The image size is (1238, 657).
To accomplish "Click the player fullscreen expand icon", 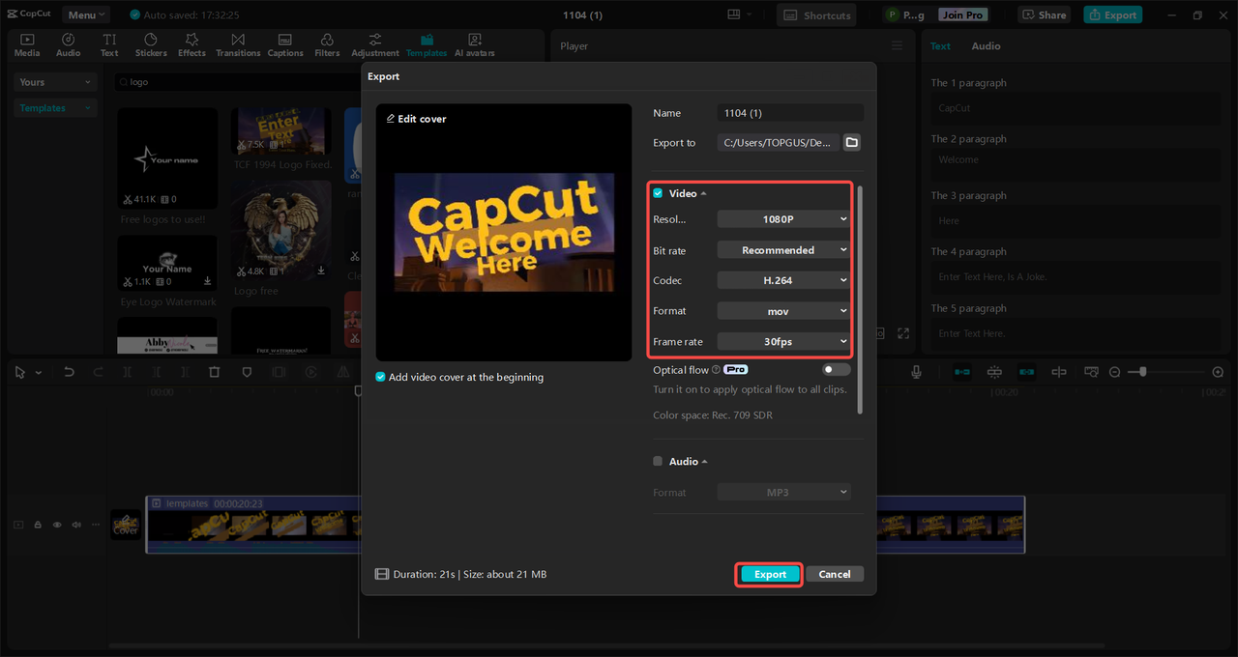I will (x=903, y=333).
